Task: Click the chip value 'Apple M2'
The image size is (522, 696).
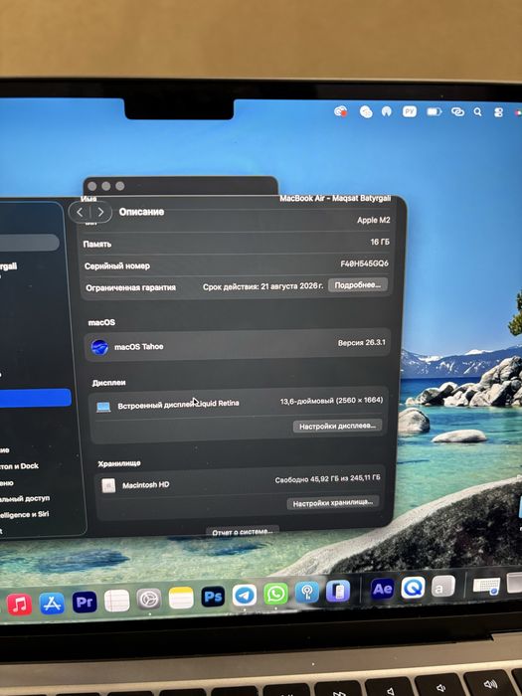Action: pyautogui.click(x=373, y=220)
